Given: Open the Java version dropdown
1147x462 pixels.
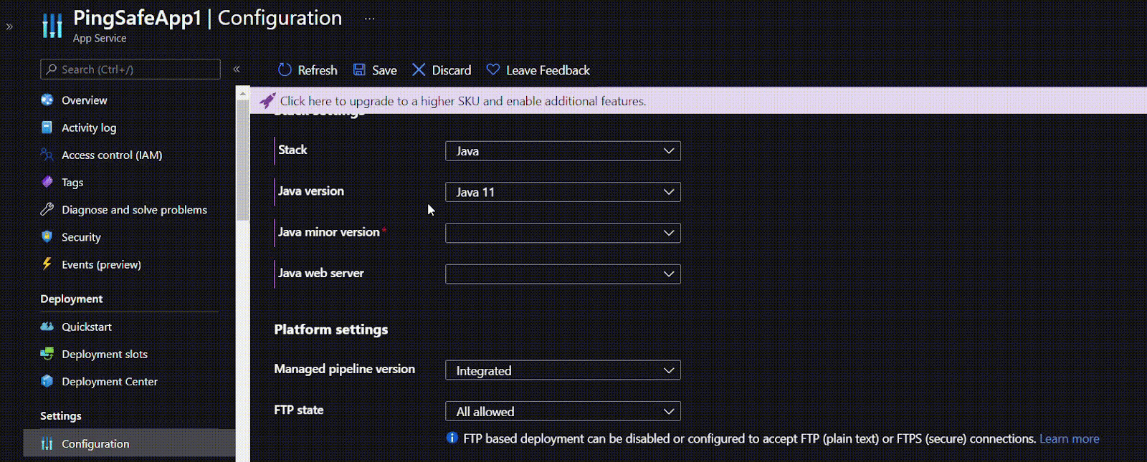Looking at the screenshot, I should click(x=563, y=192).
